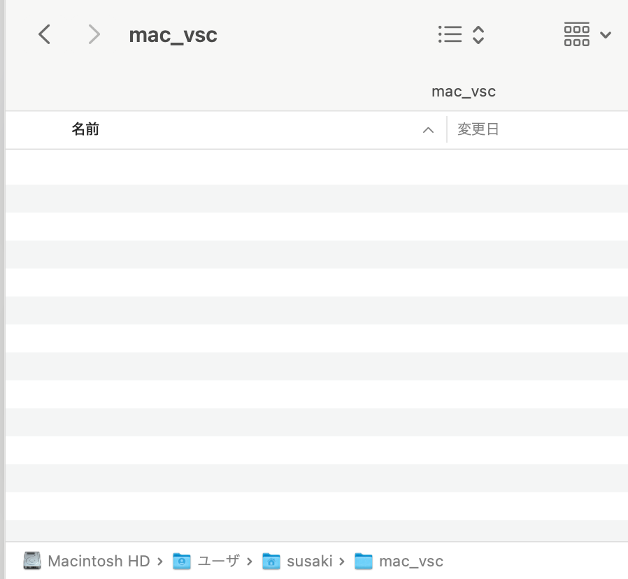
Task: Click the ユーザ folder icon in path bar
Action: (181, 561)
